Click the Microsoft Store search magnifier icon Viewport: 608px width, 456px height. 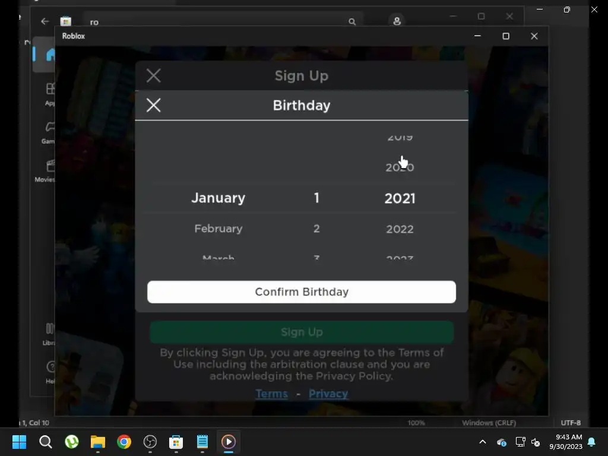click(x=351, y=22)
